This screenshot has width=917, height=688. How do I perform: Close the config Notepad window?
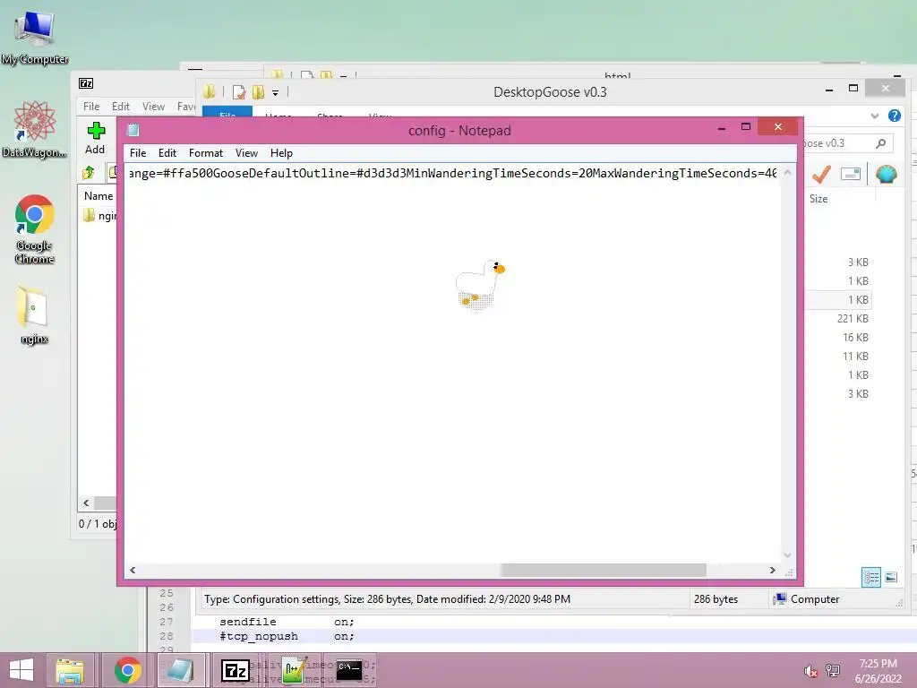pos(778,127)
